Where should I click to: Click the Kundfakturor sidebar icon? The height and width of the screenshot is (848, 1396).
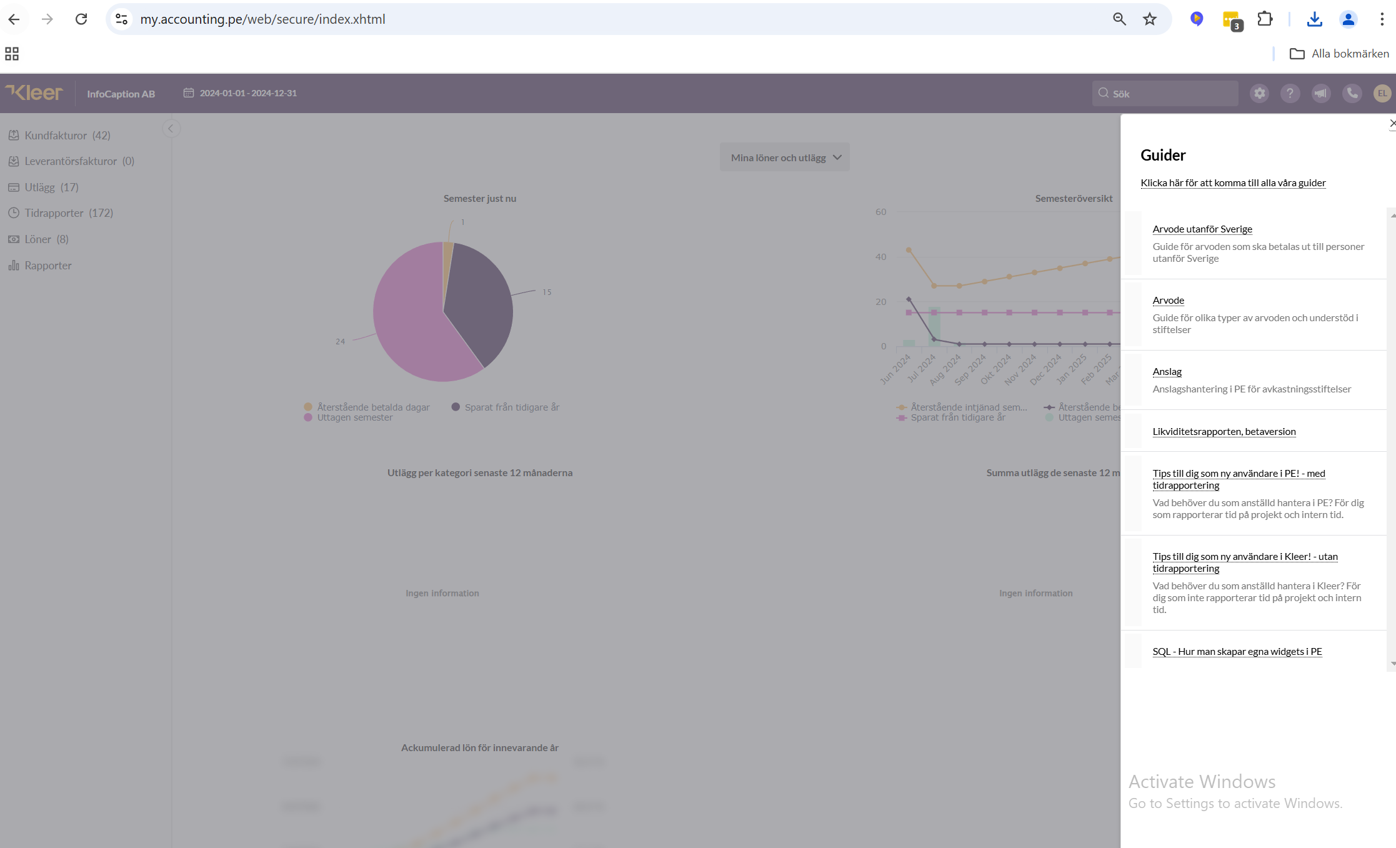click(x=14, y=135)
